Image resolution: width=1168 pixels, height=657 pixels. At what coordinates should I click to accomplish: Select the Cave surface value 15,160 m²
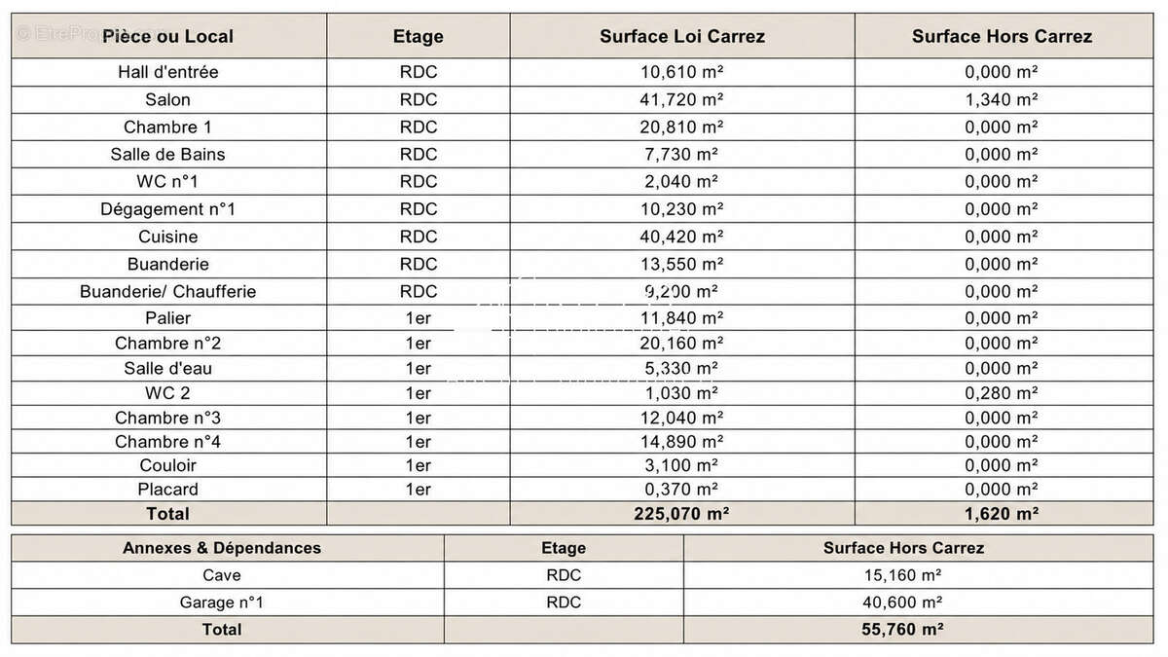point(903,575)
